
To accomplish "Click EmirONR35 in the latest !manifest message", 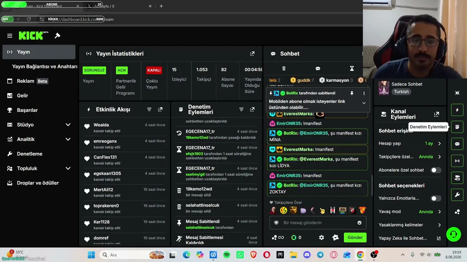I will (289, 175).
